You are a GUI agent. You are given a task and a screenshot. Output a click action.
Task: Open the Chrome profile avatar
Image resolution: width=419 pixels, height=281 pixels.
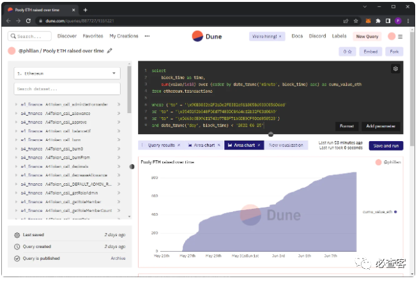click(398, 21)
